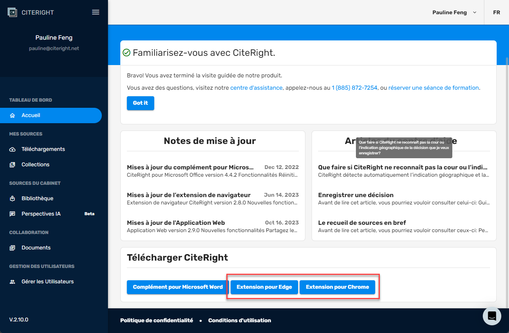The width and height of the screenshot is (509, 333).
Task: Click the CiteRight logo icon
Action: click(12, 12)
